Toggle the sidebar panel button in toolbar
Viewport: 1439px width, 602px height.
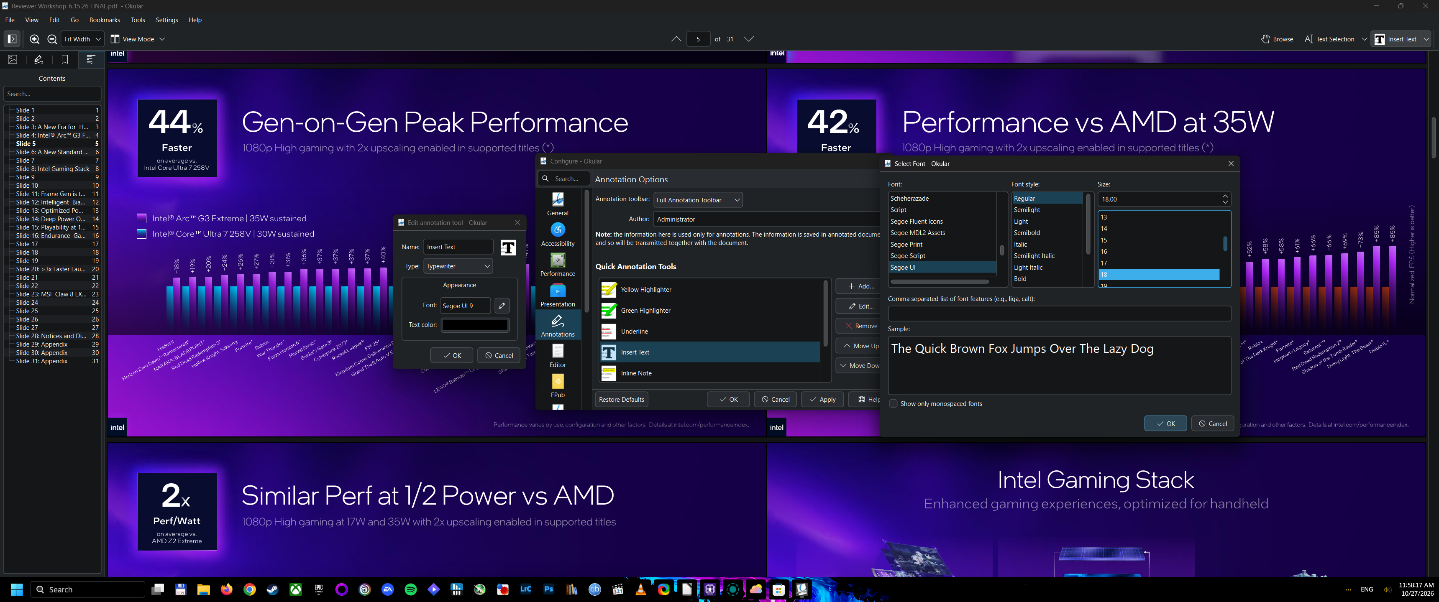[x=12, y=39]
